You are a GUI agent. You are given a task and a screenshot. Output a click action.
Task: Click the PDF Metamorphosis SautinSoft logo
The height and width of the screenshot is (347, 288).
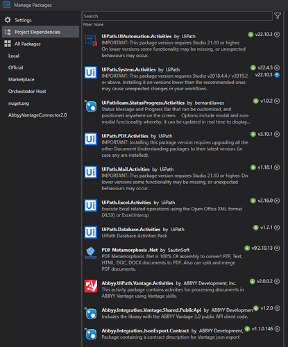(x=91, y=253)
